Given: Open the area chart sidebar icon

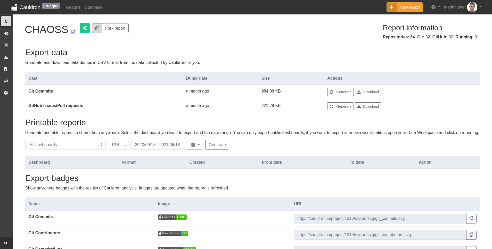Looking at the screenshot, I should point(6,57).
